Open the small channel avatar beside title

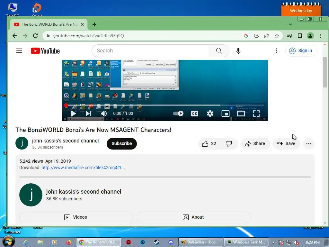click(22, 143)
